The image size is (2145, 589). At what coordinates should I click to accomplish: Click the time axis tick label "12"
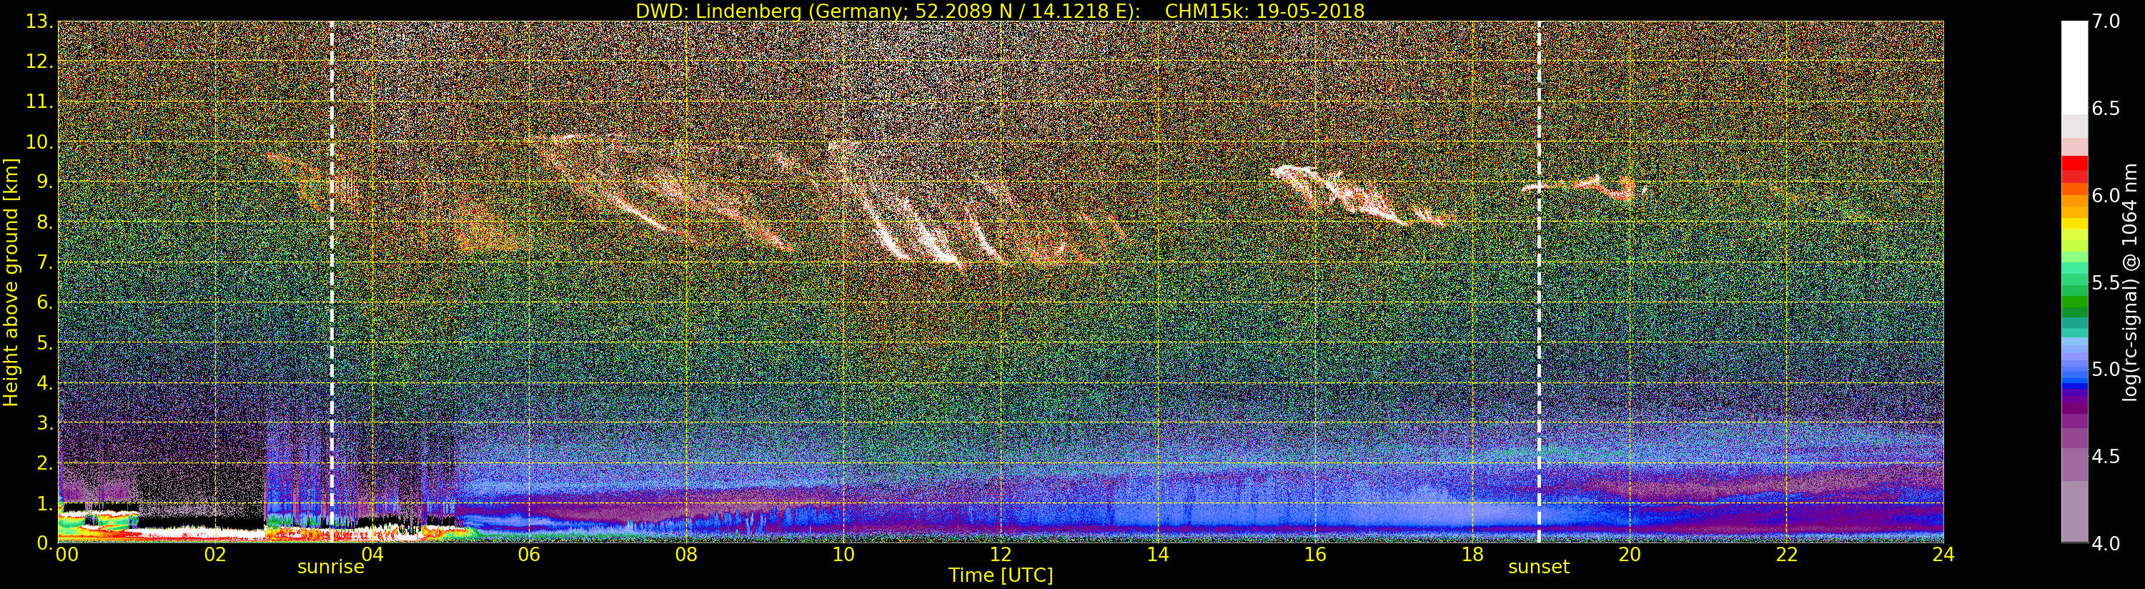[1001, 555]
